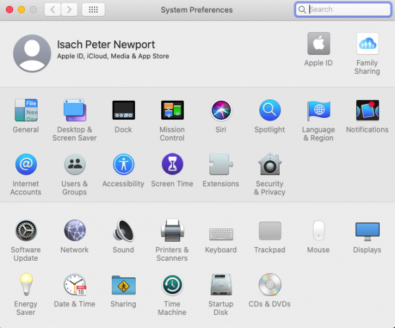Click the magnifier icon in the search field

tap(302, 10)
